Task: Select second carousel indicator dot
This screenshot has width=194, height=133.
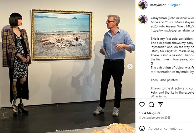Action: pos(59,130)
